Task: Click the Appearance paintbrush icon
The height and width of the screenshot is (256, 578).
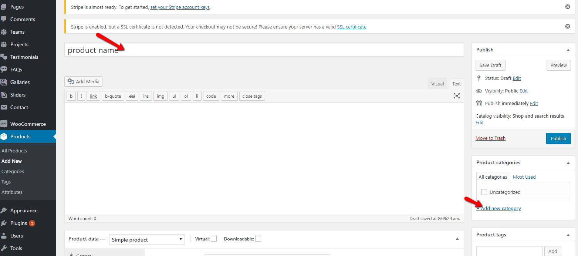Action: (x=4, y=210)
